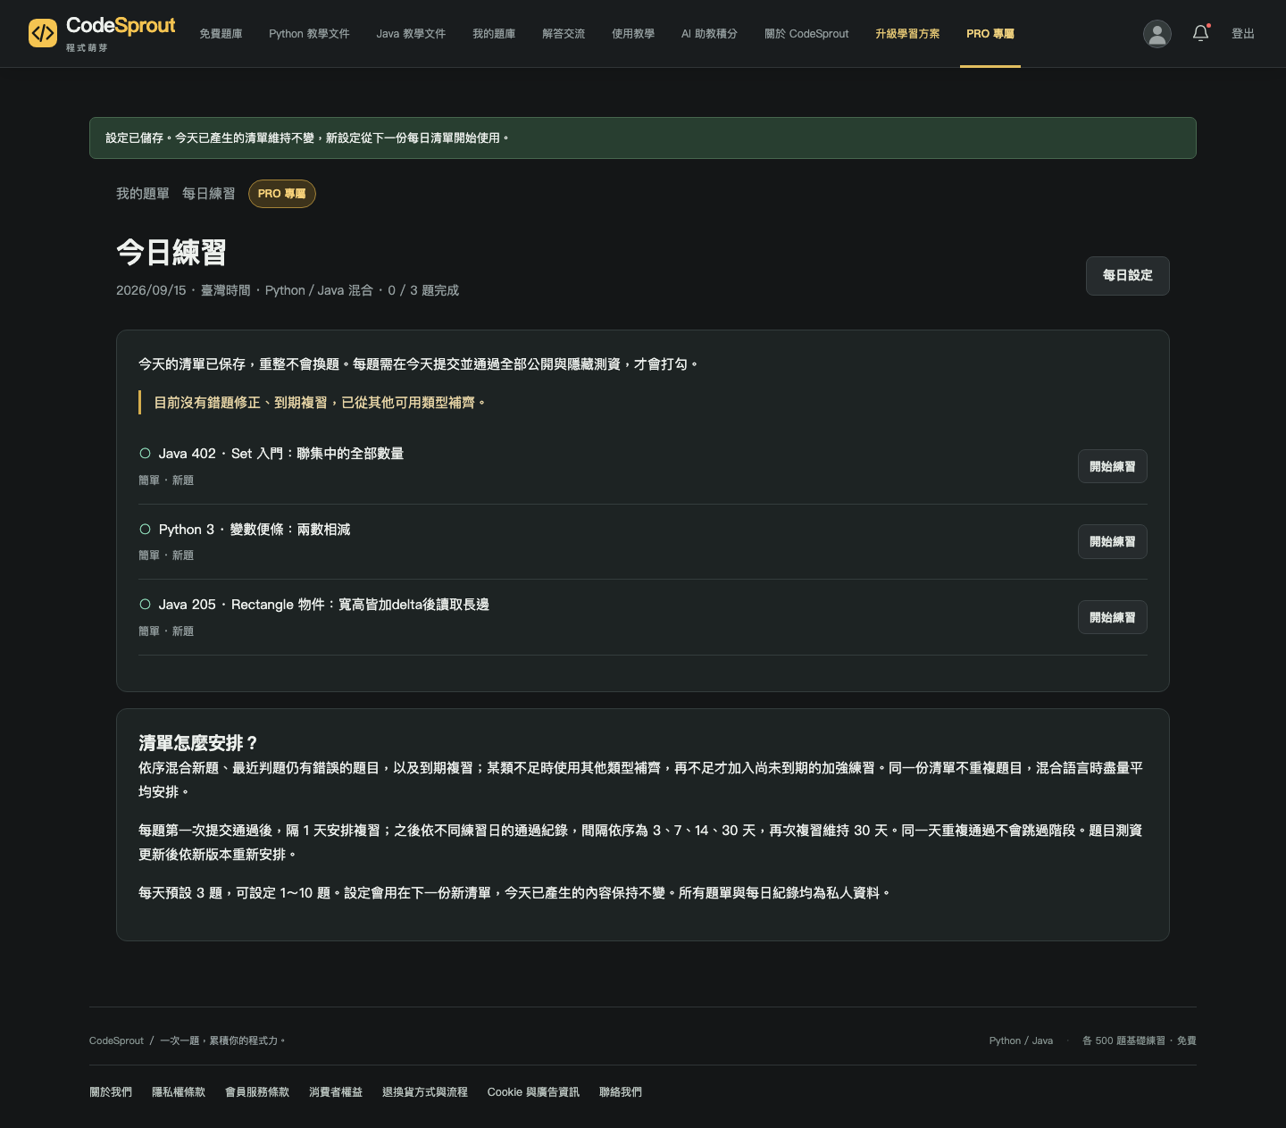Open 關於我們 footer link
The width and height of the screenshot is (1286, 1128).
click(x=111, y=1092)
